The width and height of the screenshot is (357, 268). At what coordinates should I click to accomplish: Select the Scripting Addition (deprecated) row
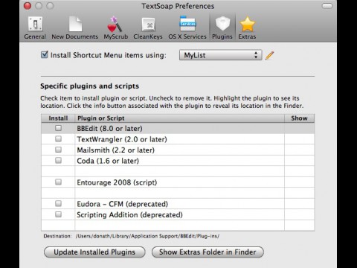point(178,214)
